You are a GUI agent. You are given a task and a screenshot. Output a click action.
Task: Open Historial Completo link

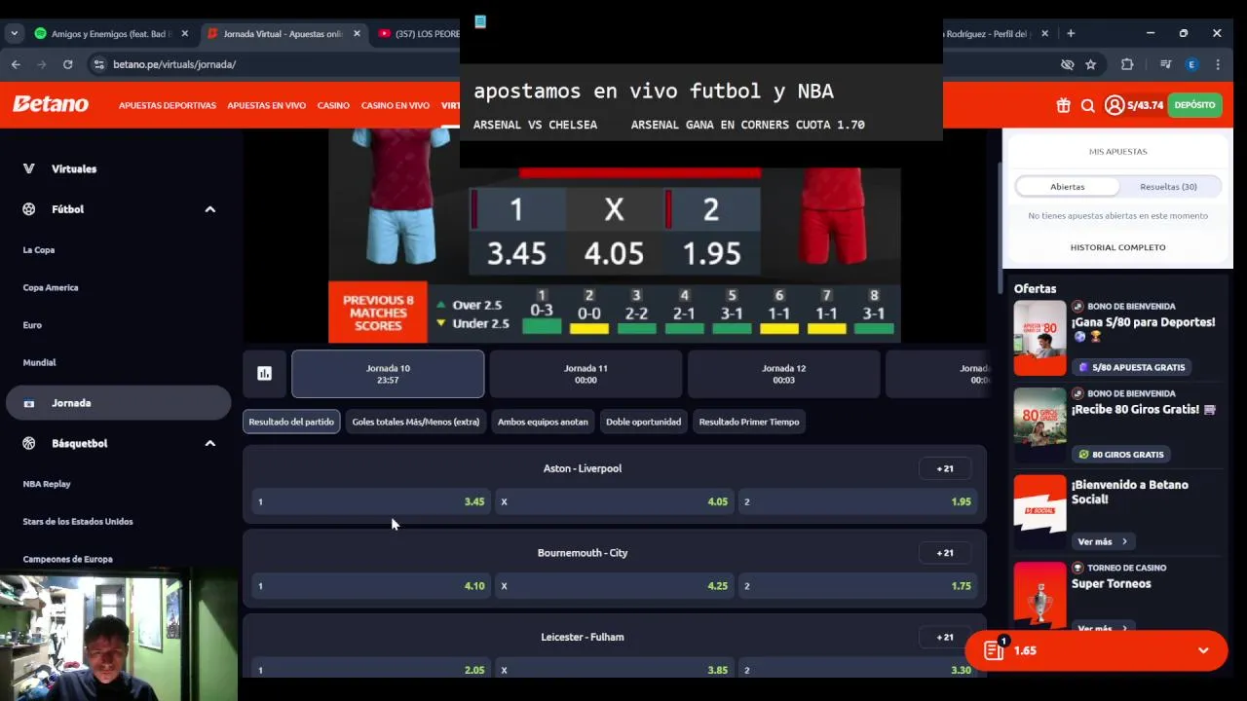pyautogui.click(x=1117, y=247)
